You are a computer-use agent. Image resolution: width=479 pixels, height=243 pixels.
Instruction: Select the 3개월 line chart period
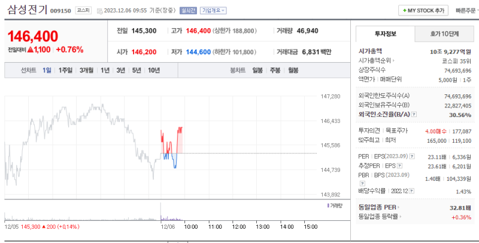(86, 70)
